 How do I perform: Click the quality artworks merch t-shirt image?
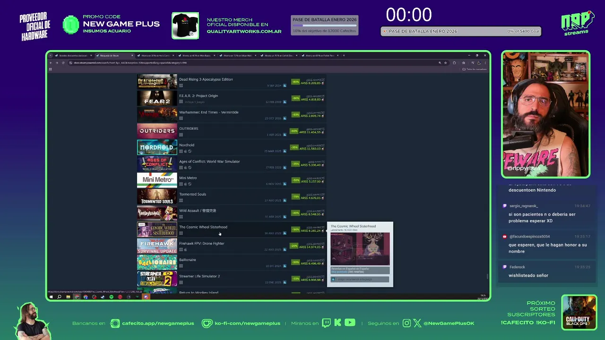pyautogui.click(x=185, y=25)
